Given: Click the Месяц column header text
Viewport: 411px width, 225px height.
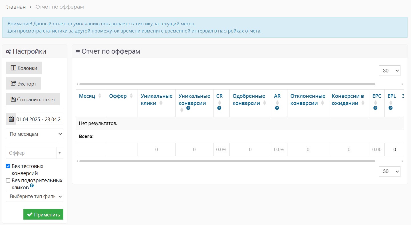Looking at the screenshot, I should [x=87, y=96].
